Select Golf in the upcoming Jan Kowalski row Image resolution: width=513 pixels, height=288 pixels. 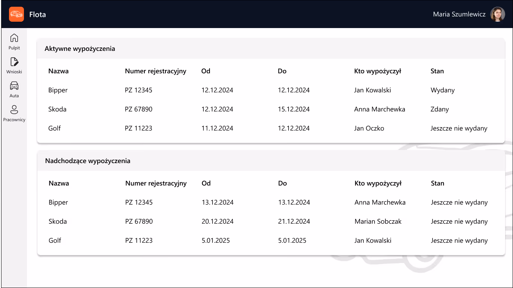point(55,240)
